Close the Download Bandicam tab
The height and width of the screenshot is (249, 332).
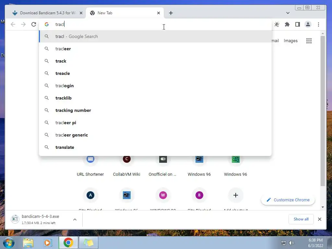(x=81, y=13)
